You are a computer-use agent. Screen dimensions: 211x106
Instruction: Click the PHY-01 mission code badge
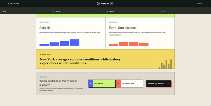pyautogui.click(x=199, y=3)
